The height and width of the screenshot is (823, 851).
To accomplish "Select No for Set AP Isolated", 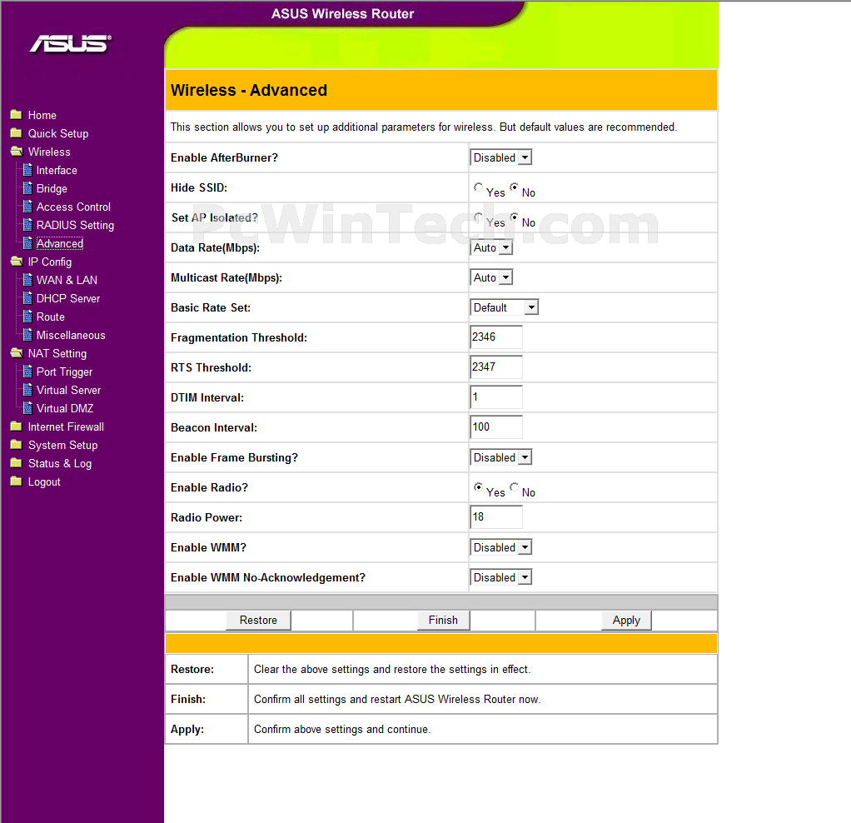I will [514, 217].
